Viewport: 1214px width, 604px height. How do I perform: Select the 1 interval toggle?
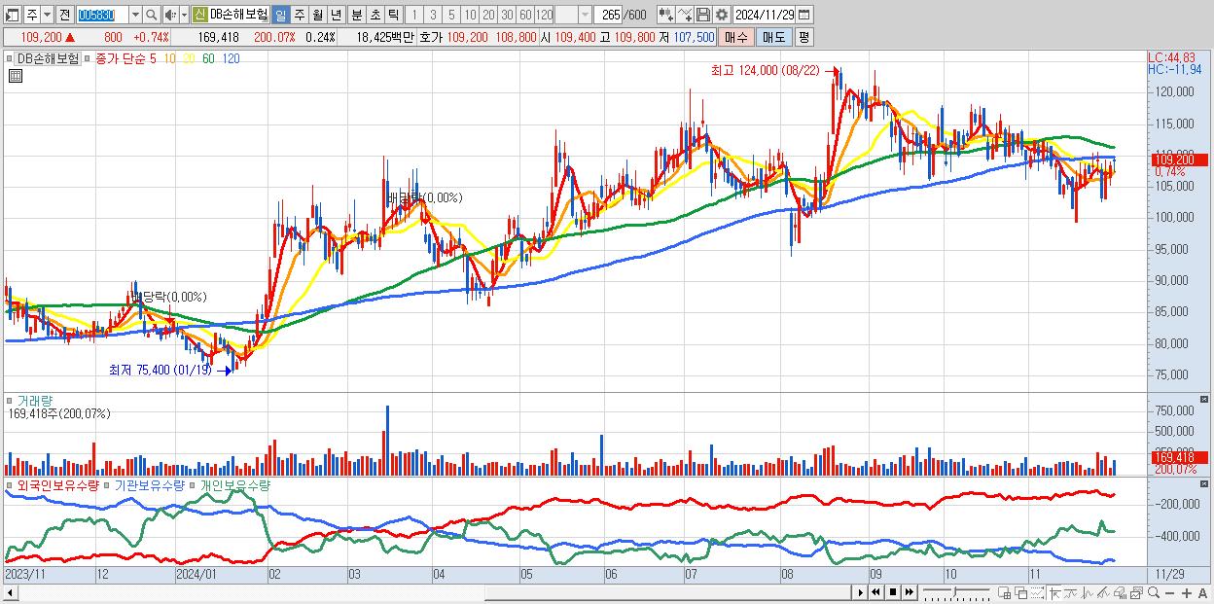click(414, 15)
